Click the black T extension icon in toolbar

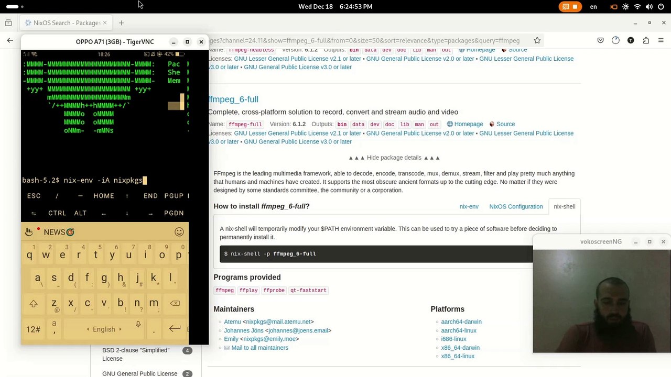(x=631, y=40)
